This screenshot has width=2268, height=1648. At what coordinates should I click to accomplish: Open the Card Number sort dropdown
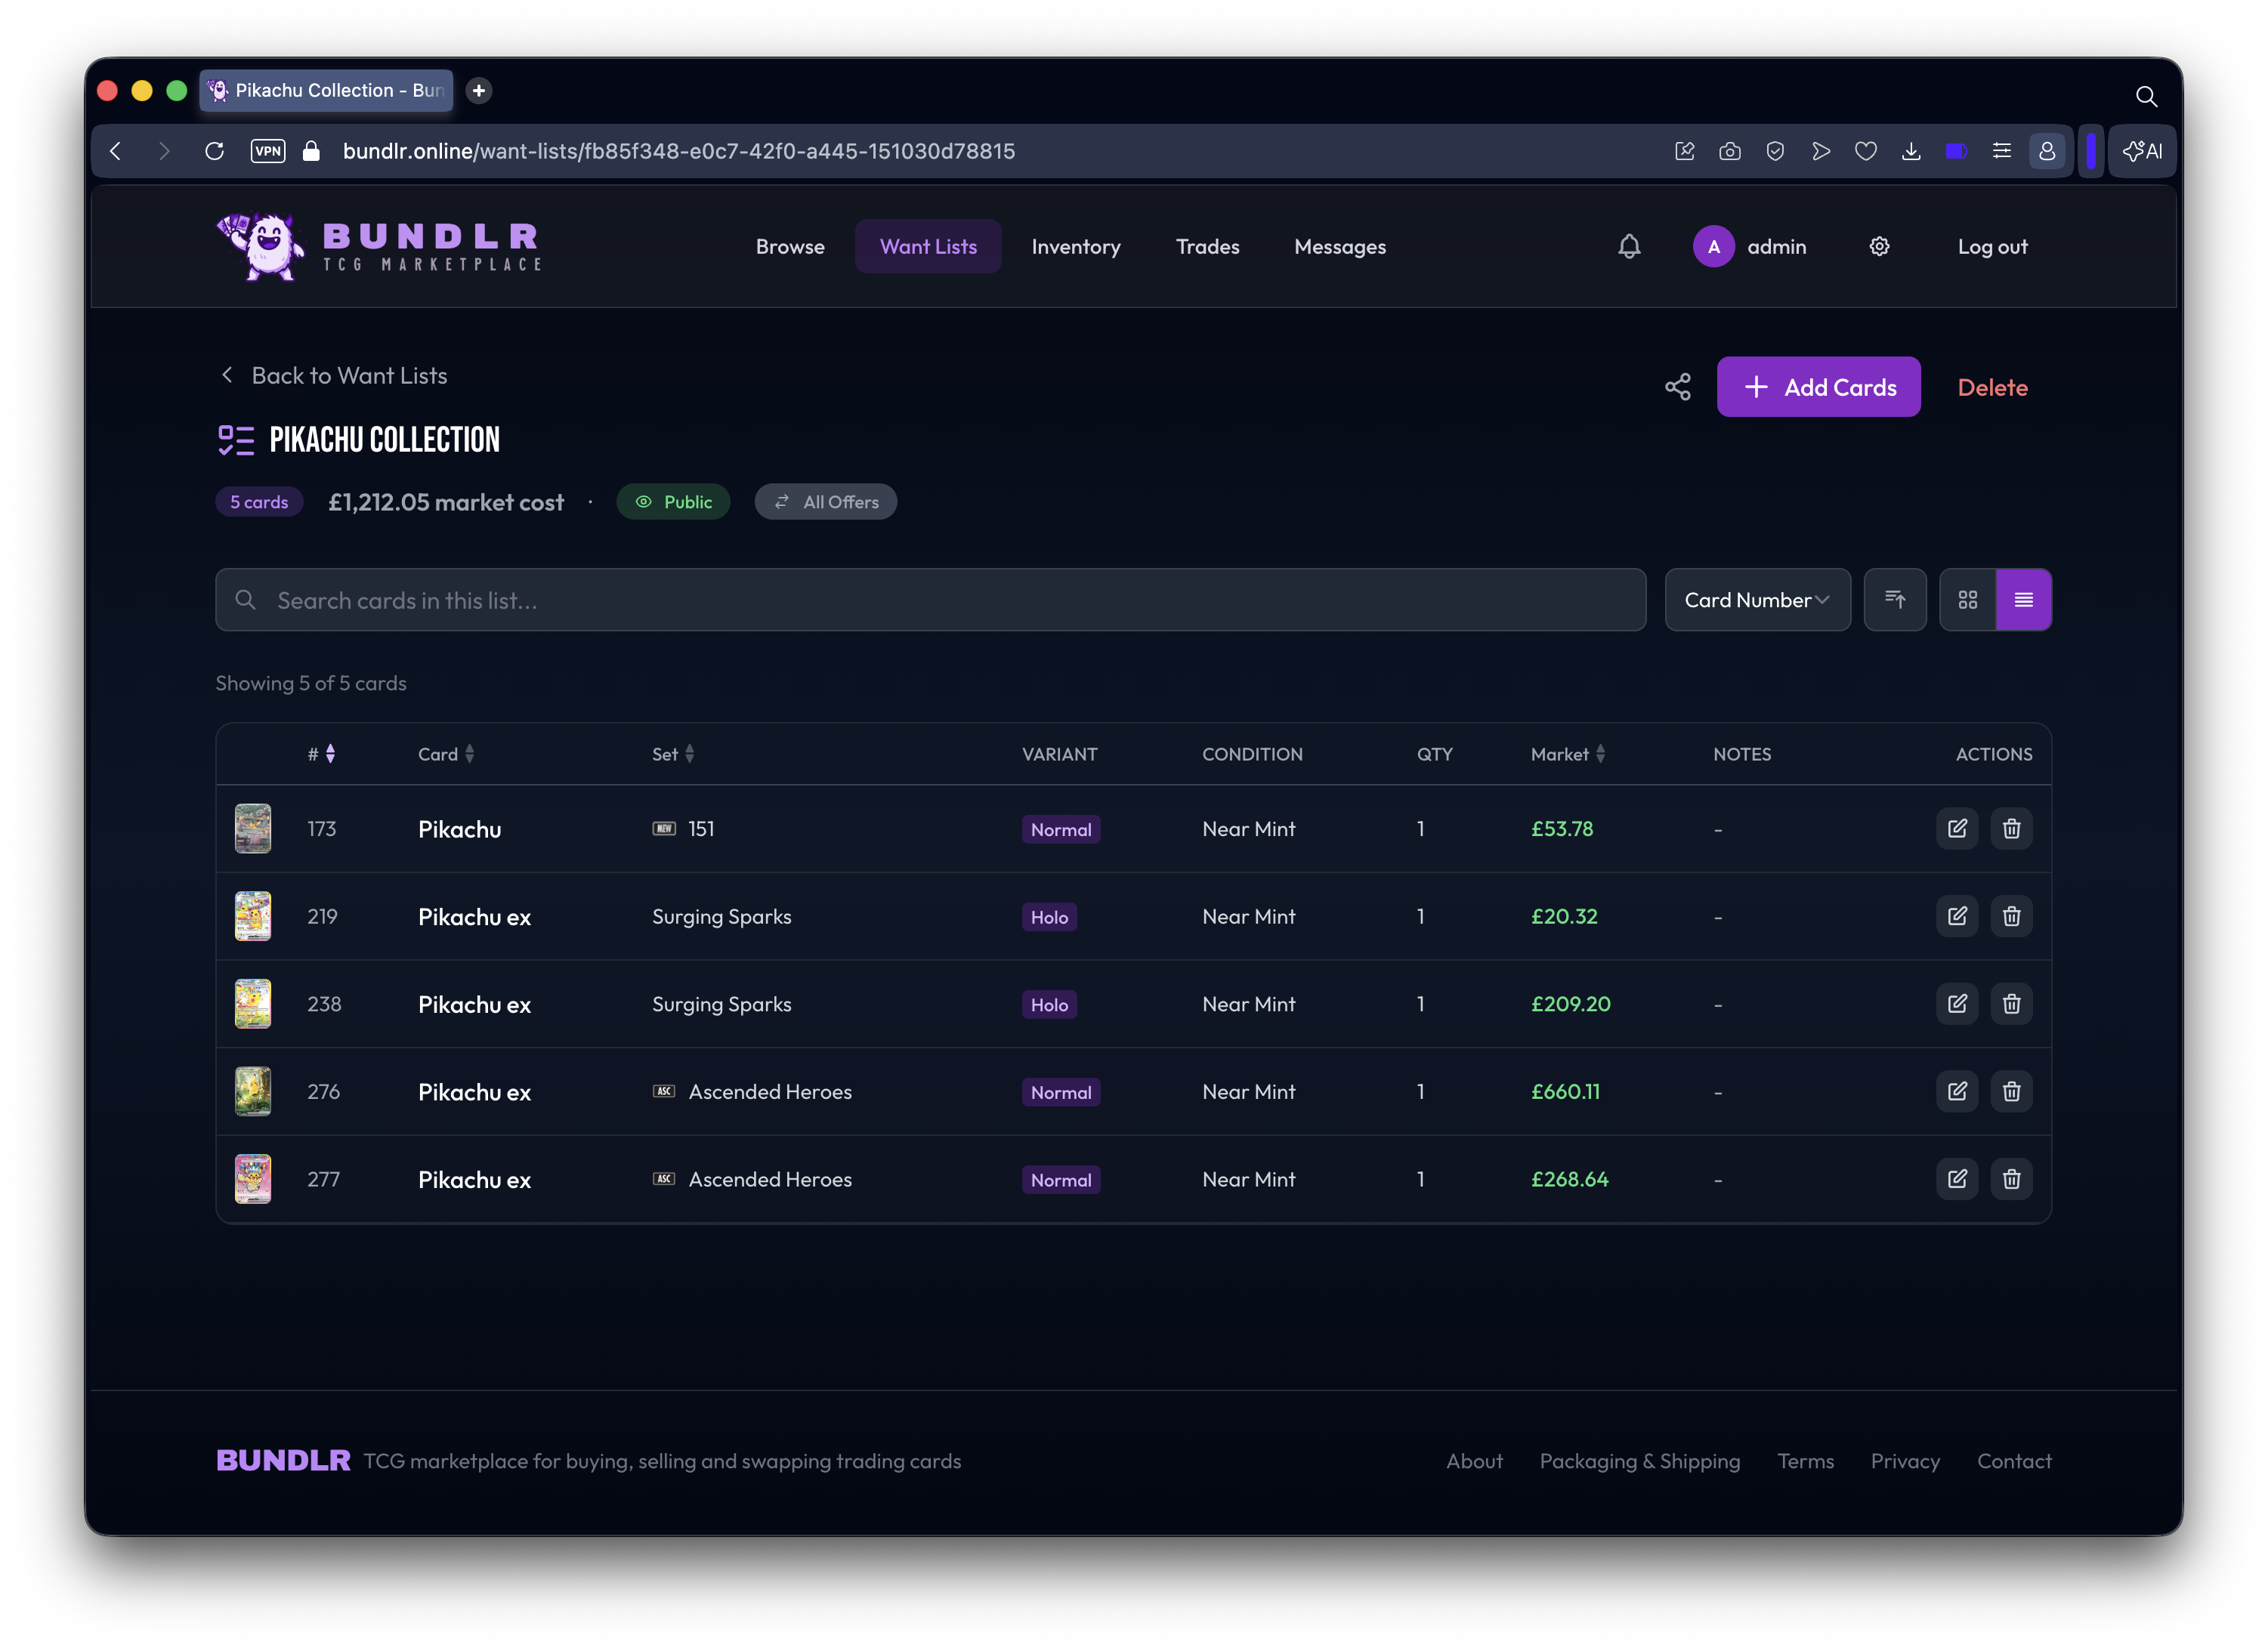click(1757, 599)
